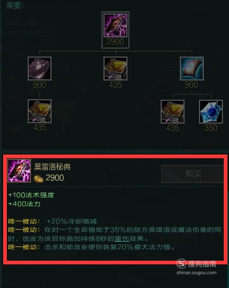The height and width of the screenshot is (288, 229).
Task: Select the blue Lost Chapter scroll icon
Action: tap(192, 68)
